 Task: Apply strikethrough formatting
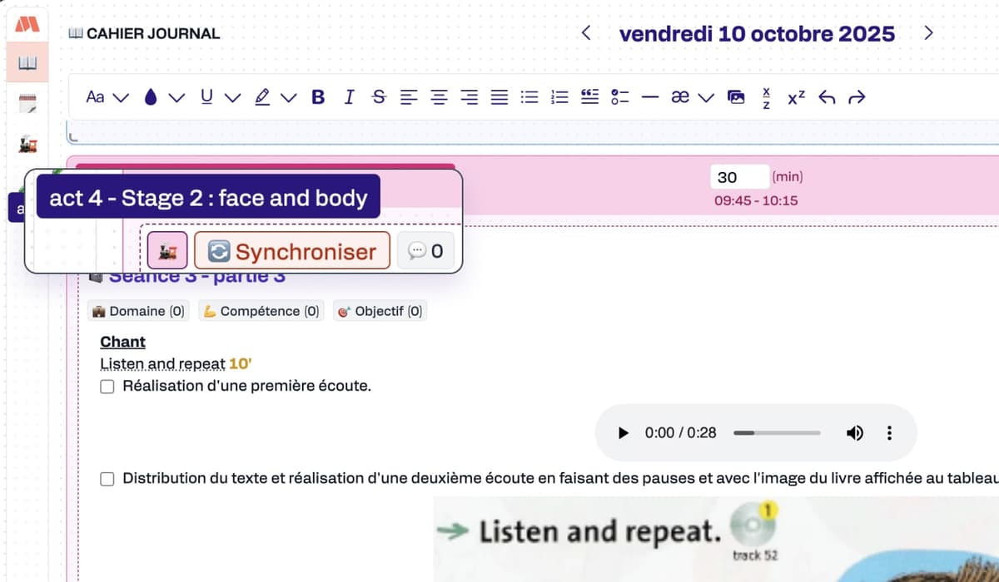click(379, 97)
